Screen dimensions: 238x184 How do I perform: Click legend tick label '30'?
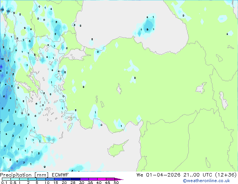(x=81, y=182)
